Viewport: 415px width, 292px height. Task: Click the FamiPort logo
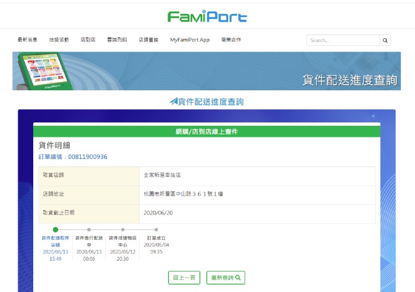[207, 16]
